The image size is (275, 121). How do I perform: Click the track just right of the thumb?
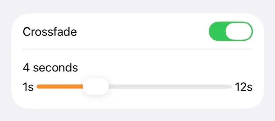114,86
